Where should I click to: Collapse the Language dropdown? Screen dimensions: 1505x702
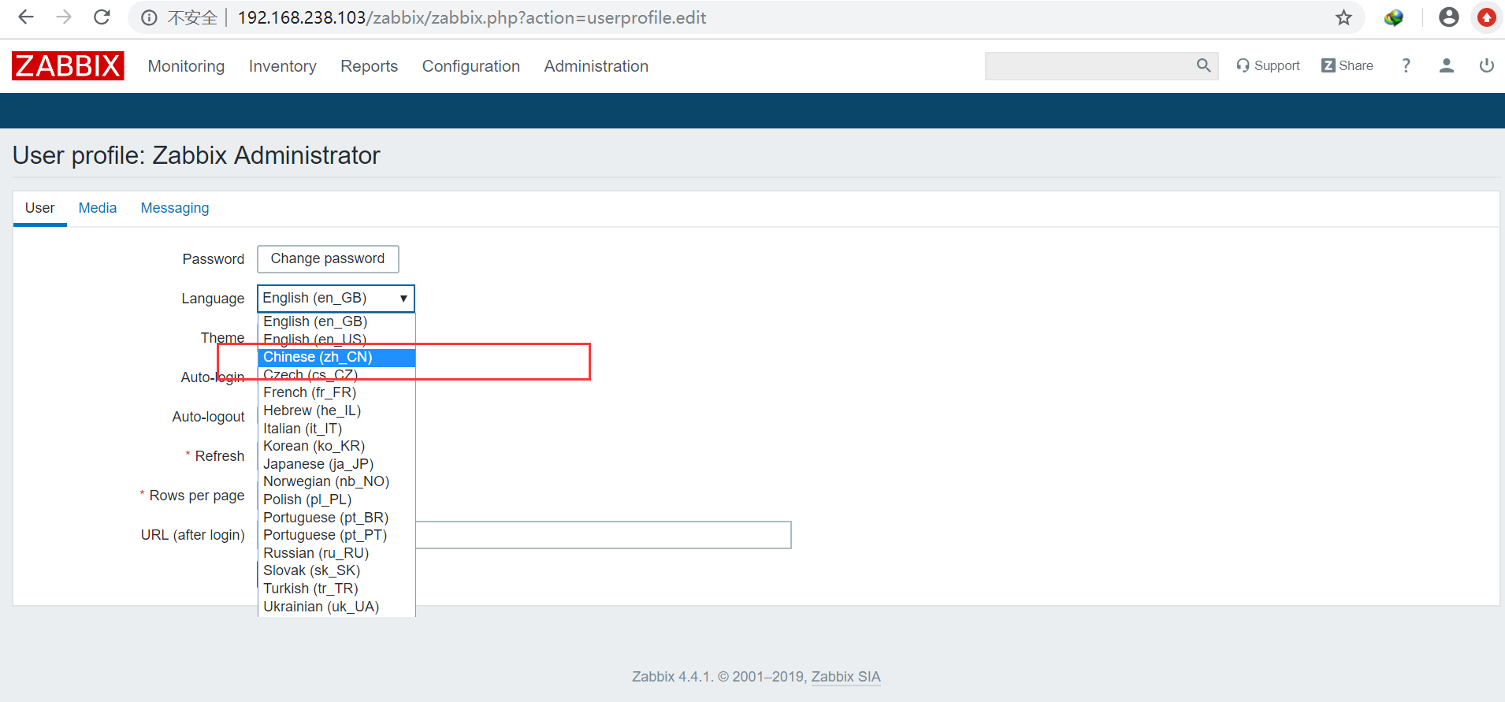point(336,299)
